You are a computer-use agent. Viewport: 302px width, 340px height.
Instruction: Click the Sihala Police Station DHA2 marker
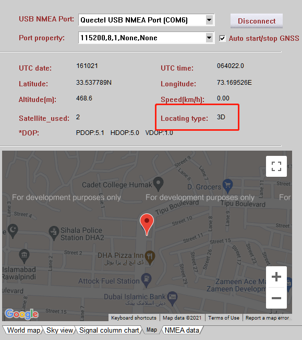point(54,233)
